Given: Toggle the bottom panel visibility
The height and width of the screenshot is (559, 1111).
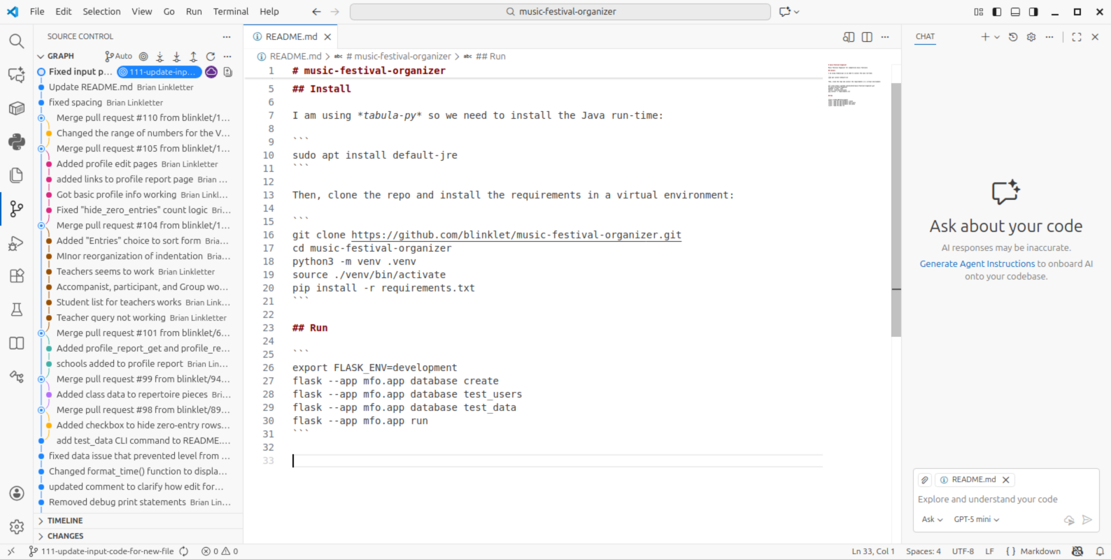Looking at the screenshot, I should click(x=1015, y=12).
